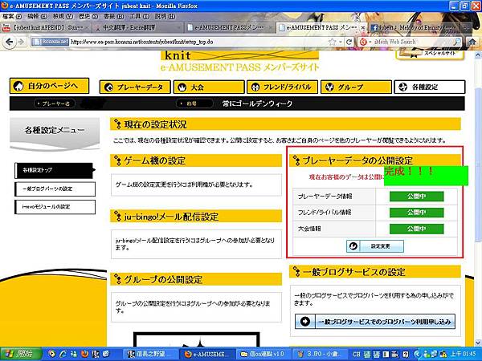The height and width of the screenshot is (361, 482).
Task: Open the グループ navigation tab
Action: click(x=356, y=87)
